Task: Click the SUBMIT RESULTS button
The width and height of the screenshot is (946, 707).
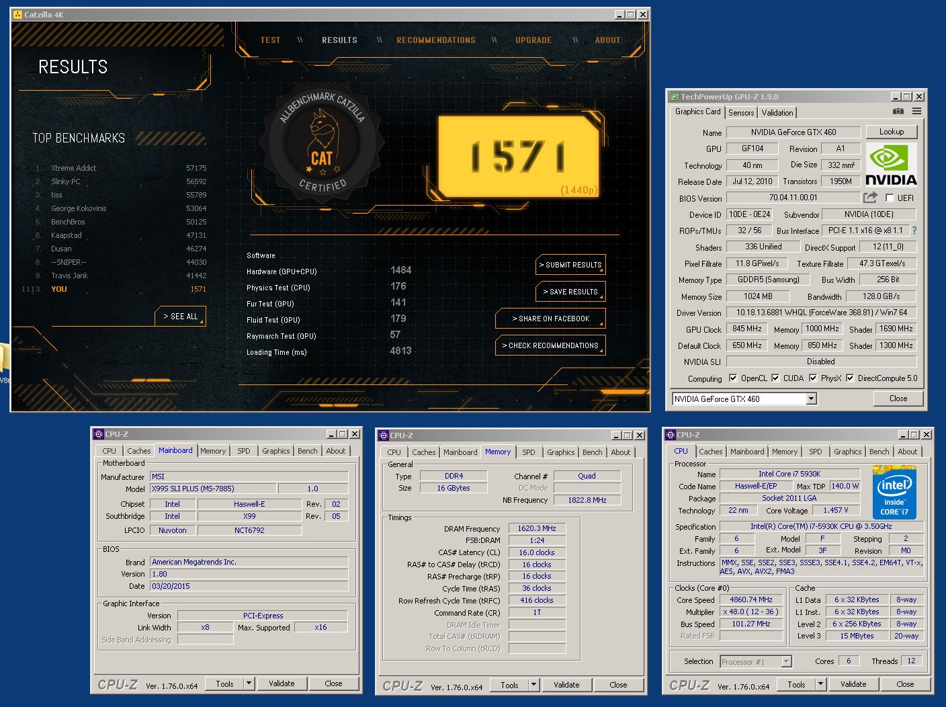Action: point(570,265)
